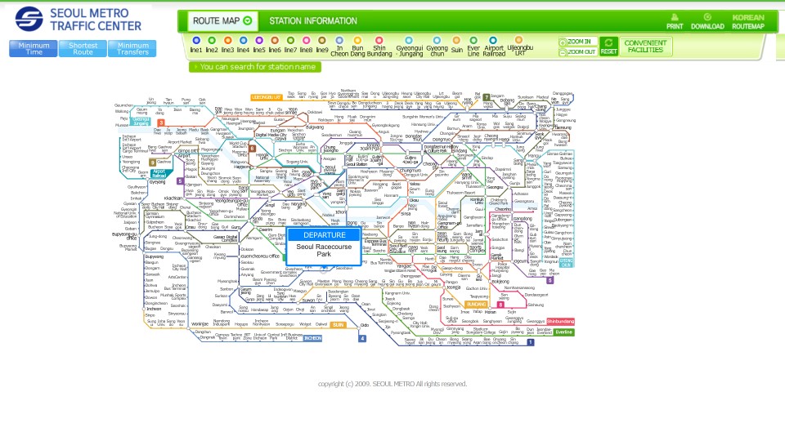Select the Bun Dang line icon
This screenshot has width=785, height=441.
point(357,41)
